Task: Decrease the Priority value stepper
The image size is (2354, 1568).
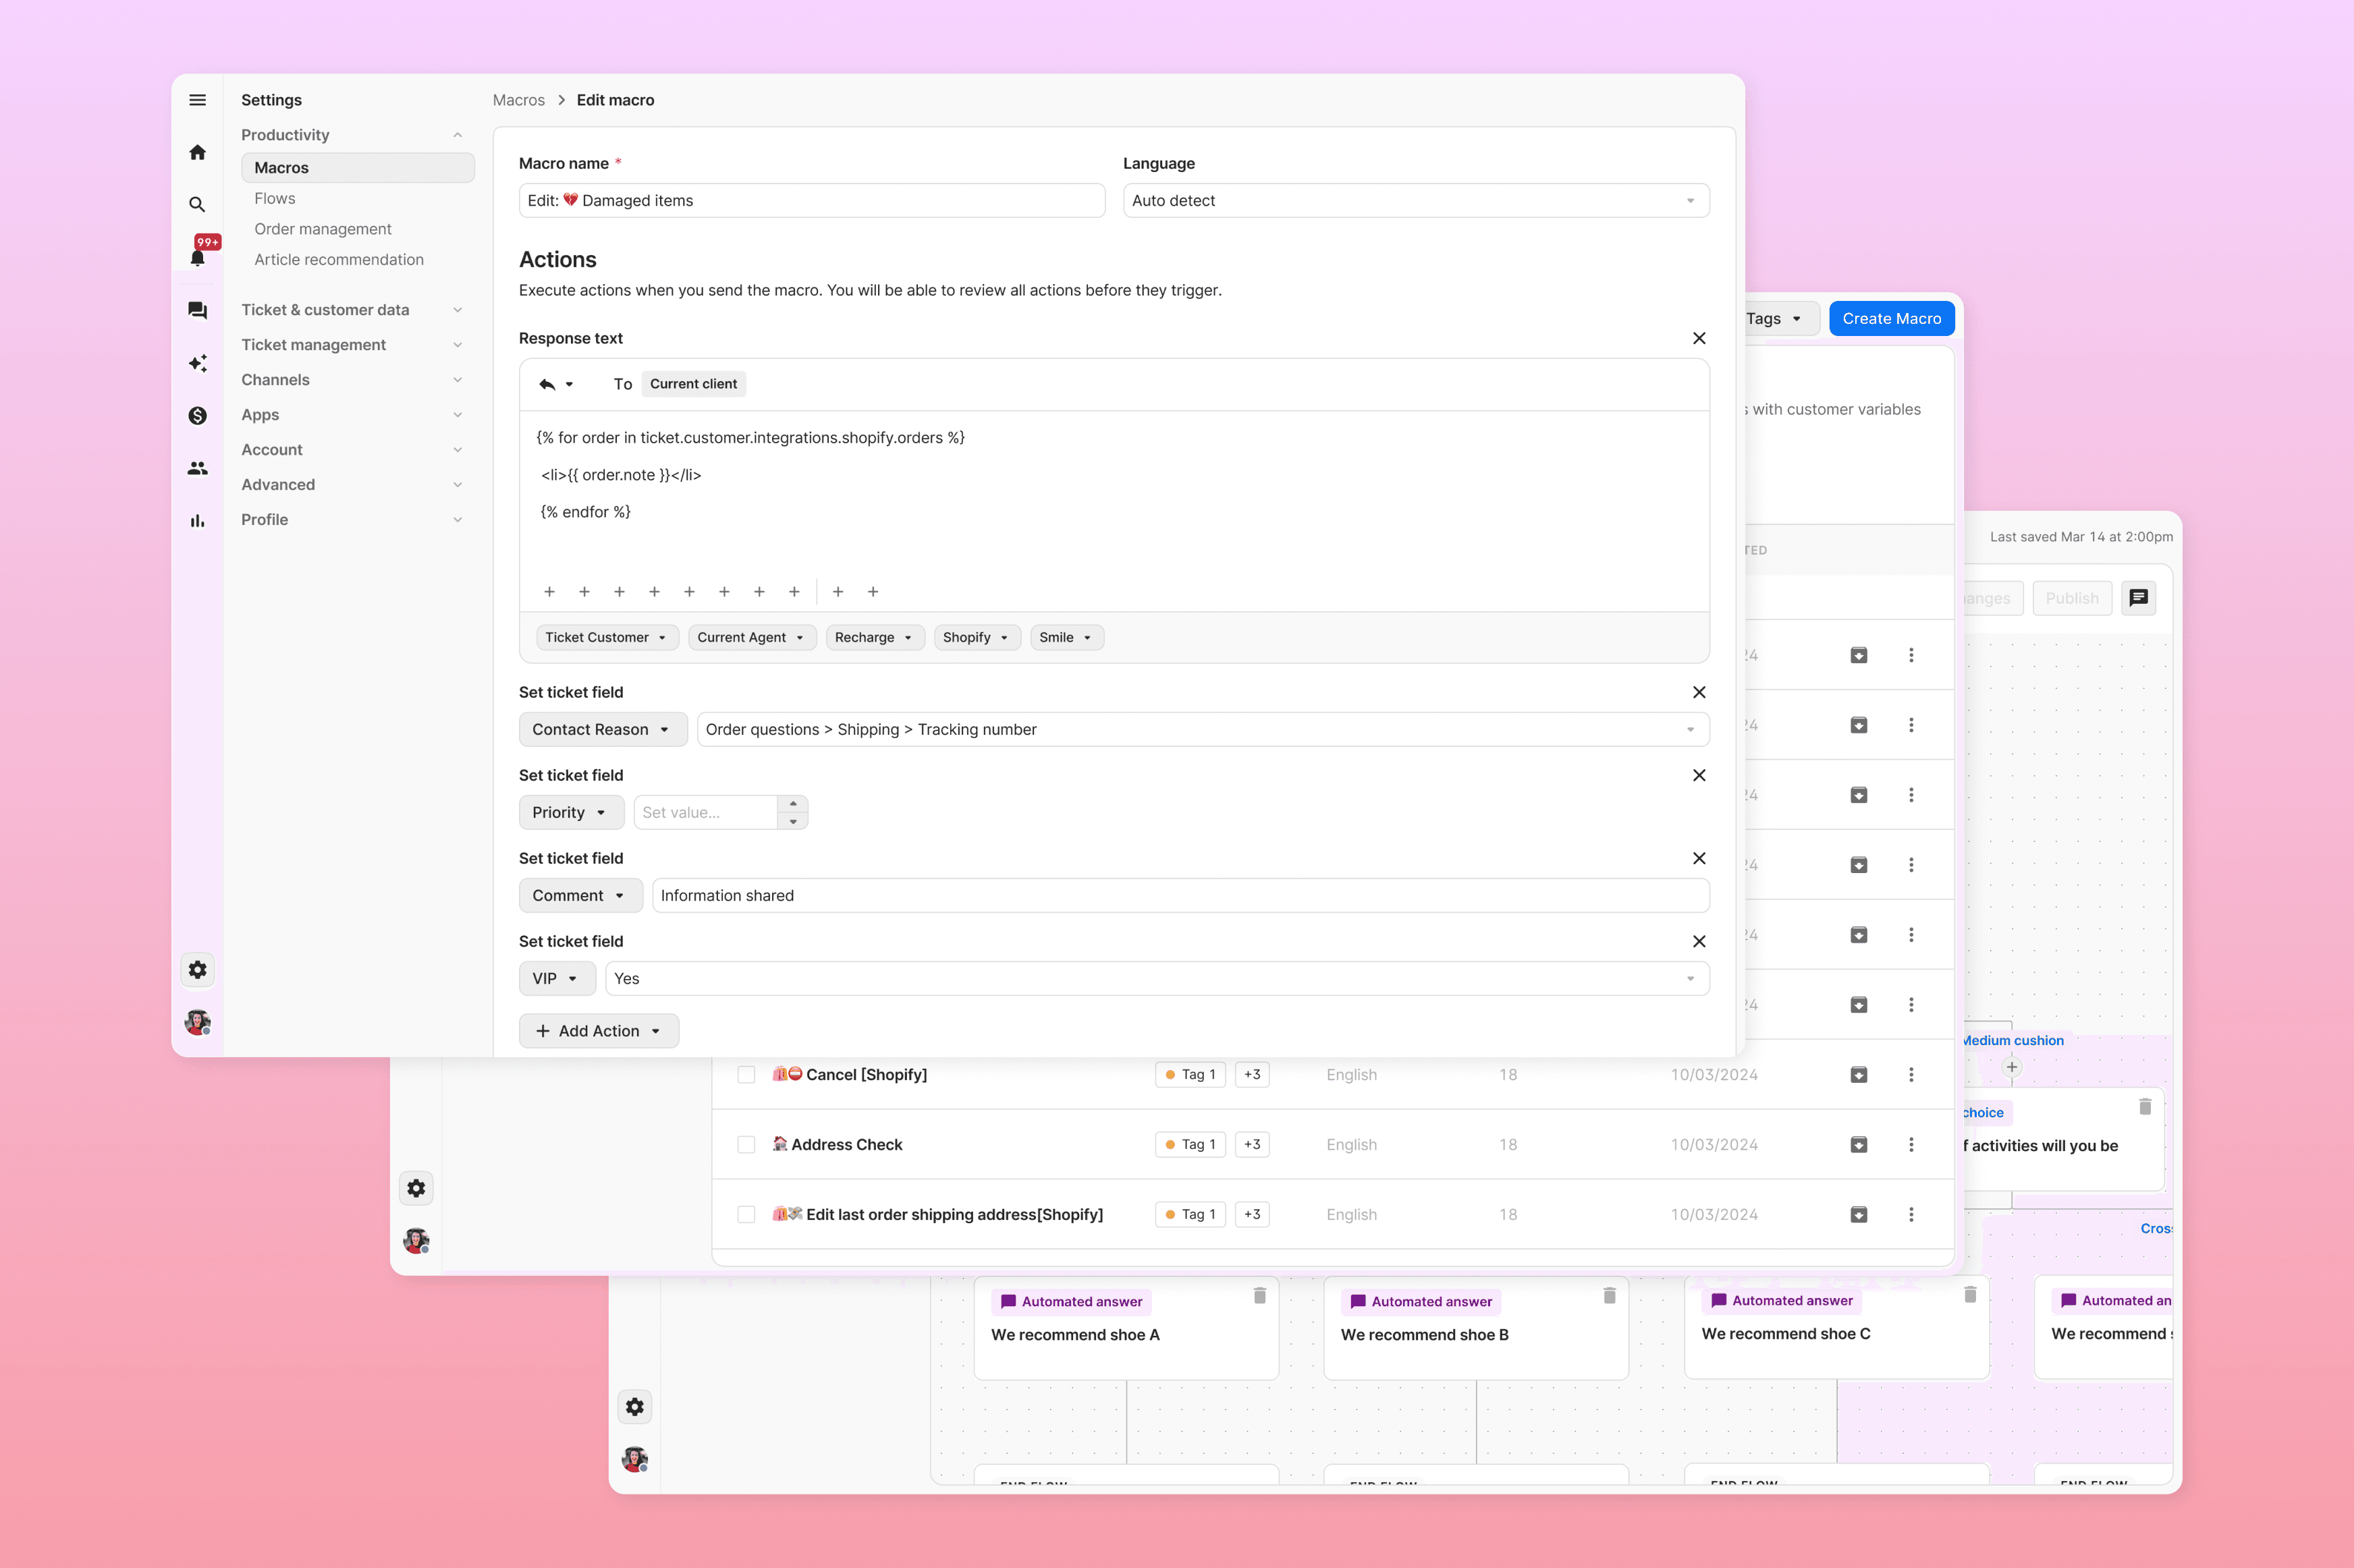Action: pyautogui.click(x=793, y=822)
